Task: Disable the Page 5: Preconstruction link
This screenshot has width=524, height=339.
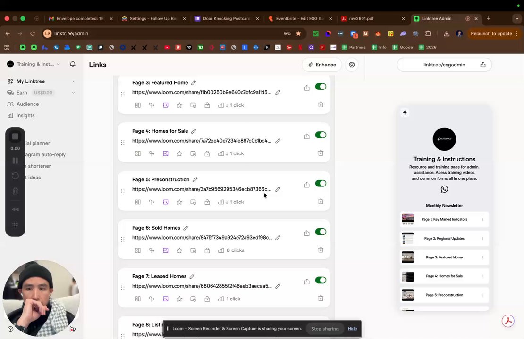Action: coord(321,183)
